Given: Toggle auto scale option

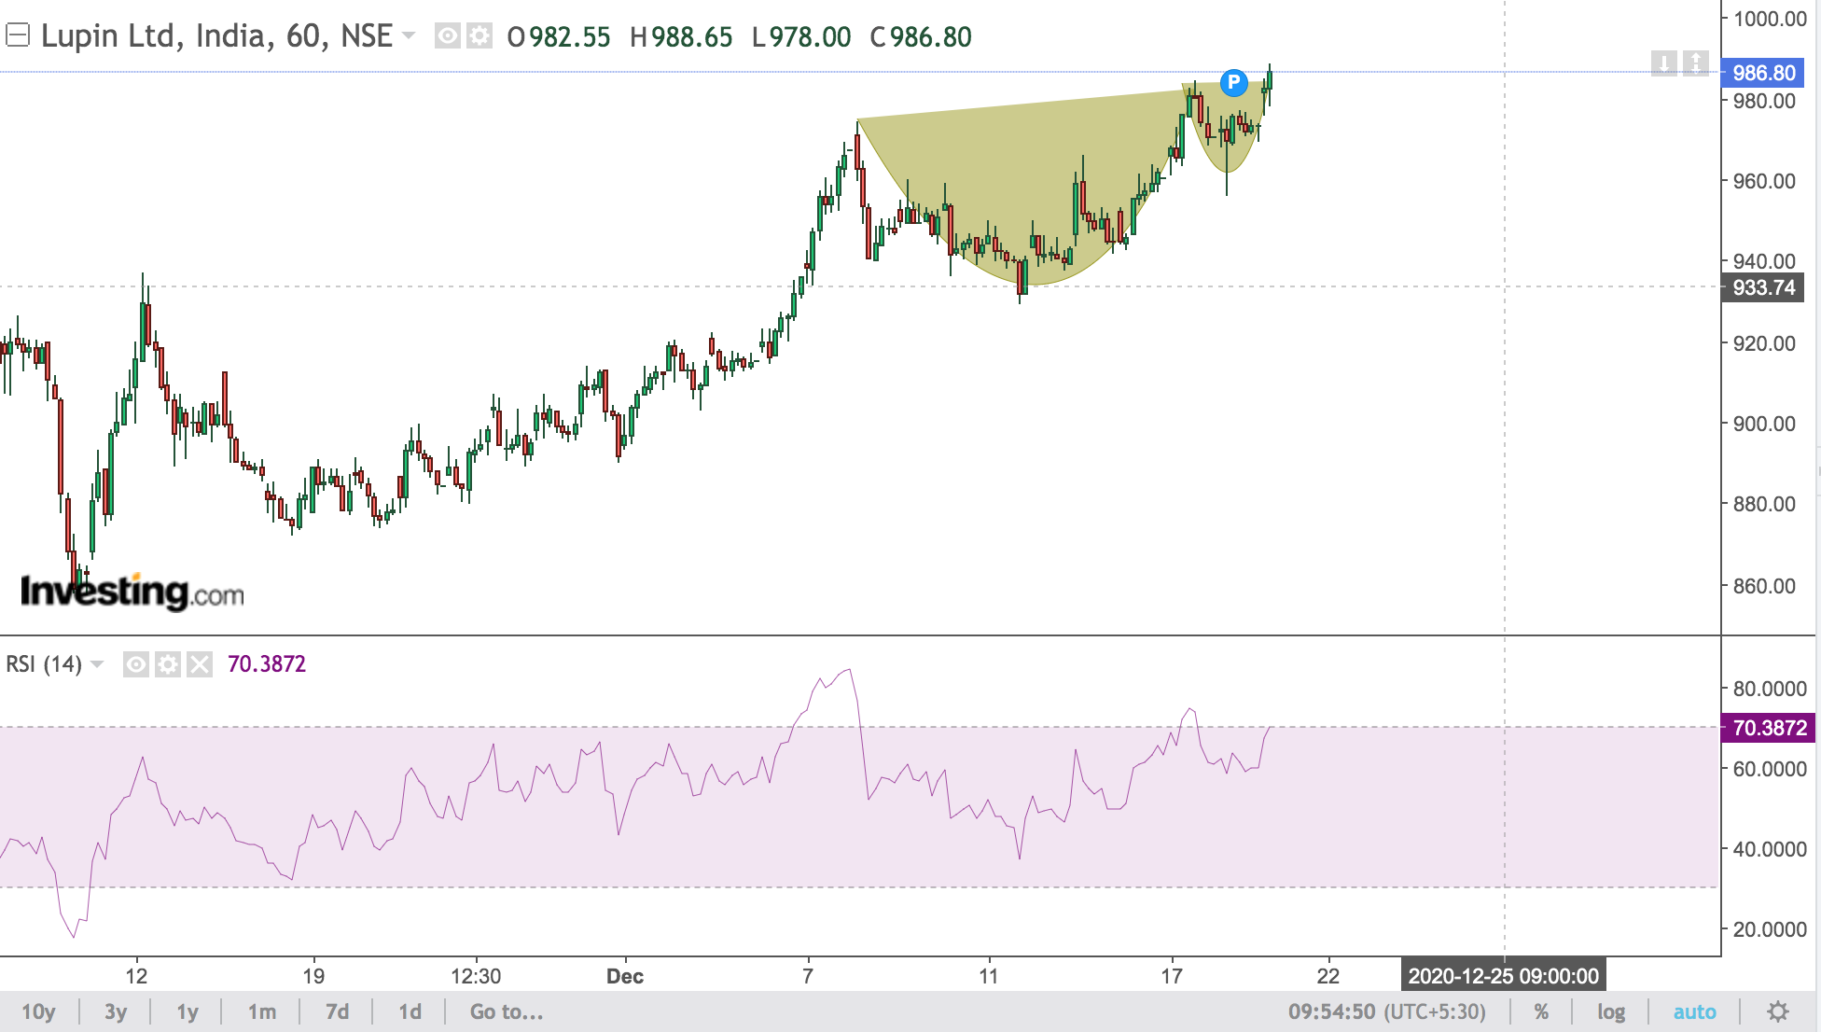Looking at the screenshot, I should tap(1694, 1011).
